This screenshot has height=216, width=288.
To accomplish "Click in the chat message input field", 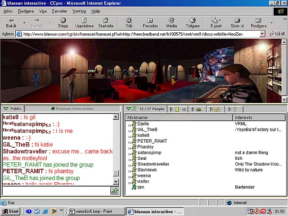I will click(56, 191).
